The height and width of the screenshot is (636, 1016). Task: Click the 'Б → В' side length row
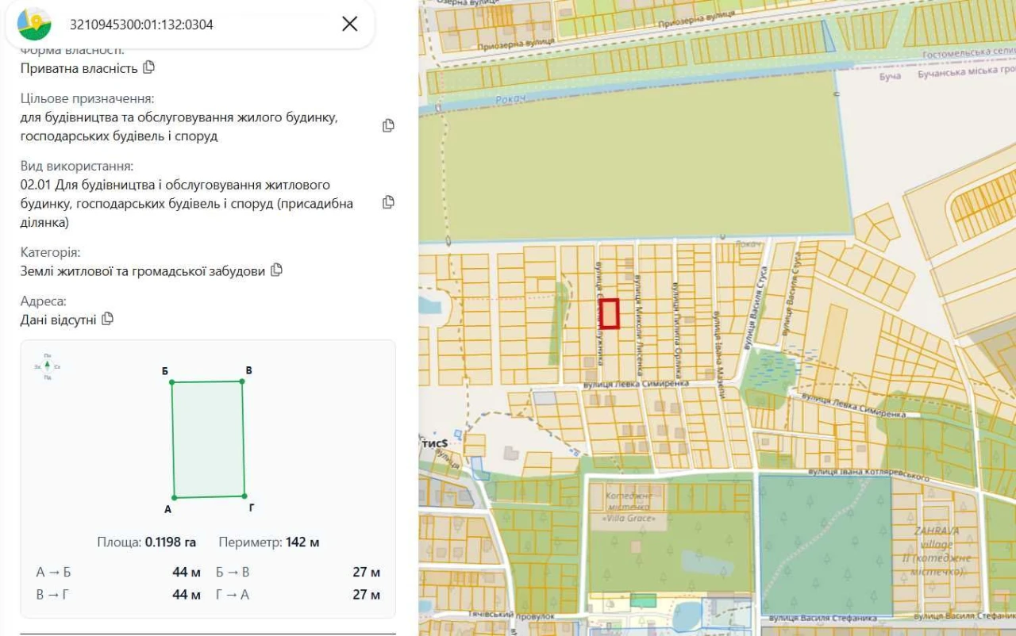point(298,572)
